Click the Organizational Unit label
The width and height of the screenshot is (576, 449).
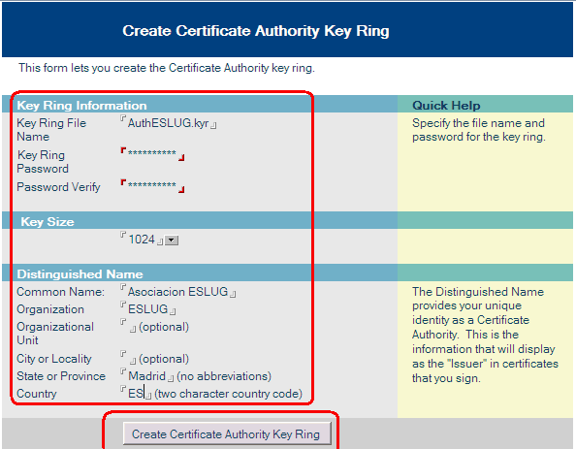point(55,334)
